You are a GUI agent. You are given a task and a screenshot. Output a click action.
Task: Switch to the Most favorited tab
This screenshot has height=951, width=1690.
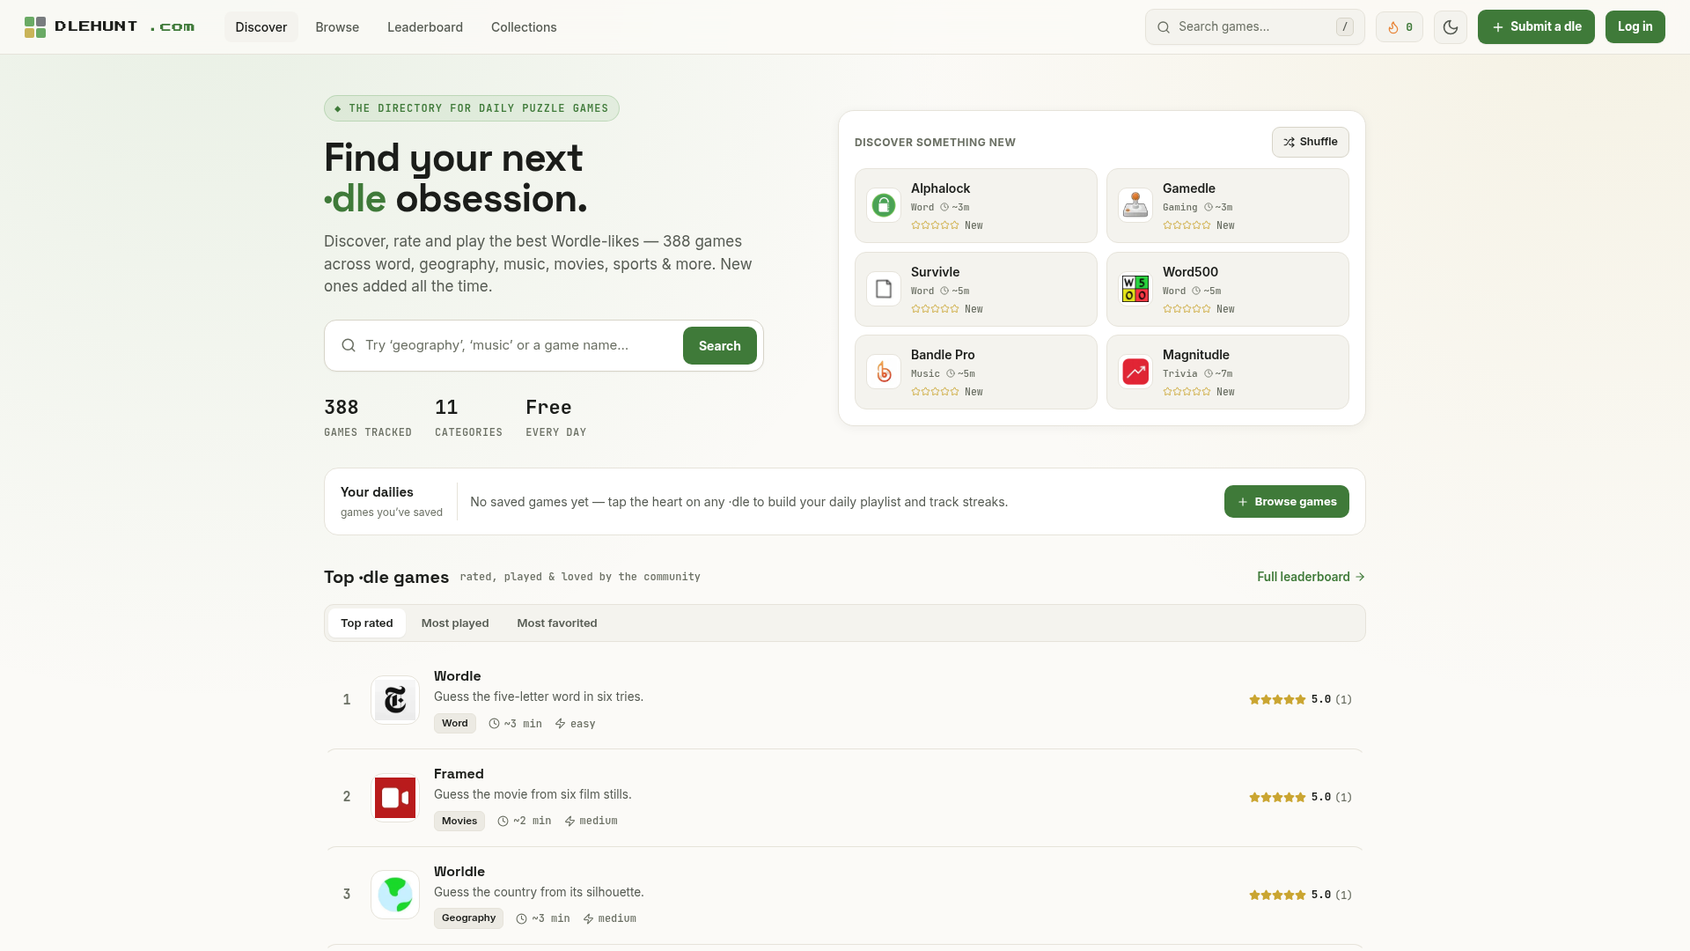point(557,623)
